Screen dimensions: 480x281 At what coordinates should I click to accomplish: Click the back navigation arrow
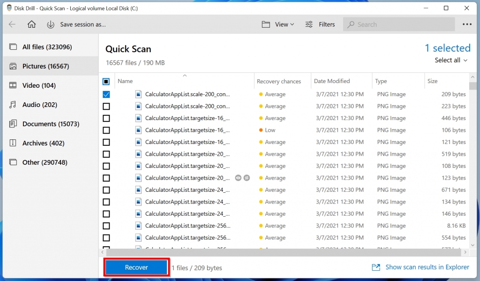pyautogui.click(x=13, y=24)
